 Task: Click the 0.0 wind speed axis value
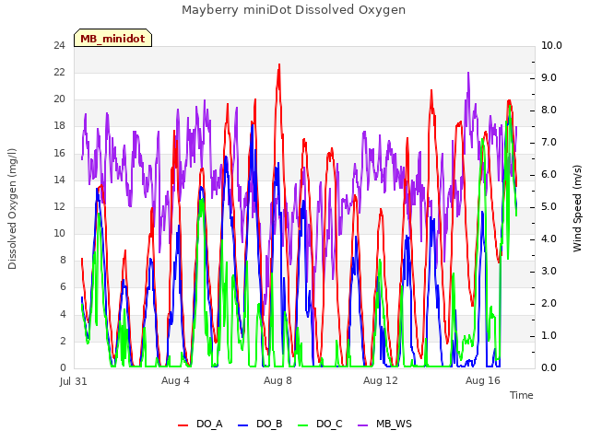click(549, 368)
